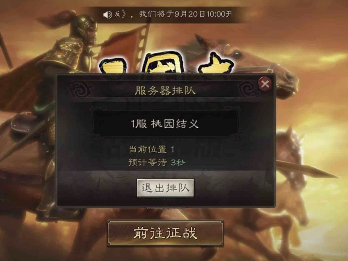
Task: Select the 1服 桃园结义 server box
Action: click(x=165, y=124)
